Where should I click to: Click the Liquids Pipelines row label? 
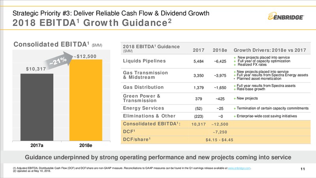(144, 61)
